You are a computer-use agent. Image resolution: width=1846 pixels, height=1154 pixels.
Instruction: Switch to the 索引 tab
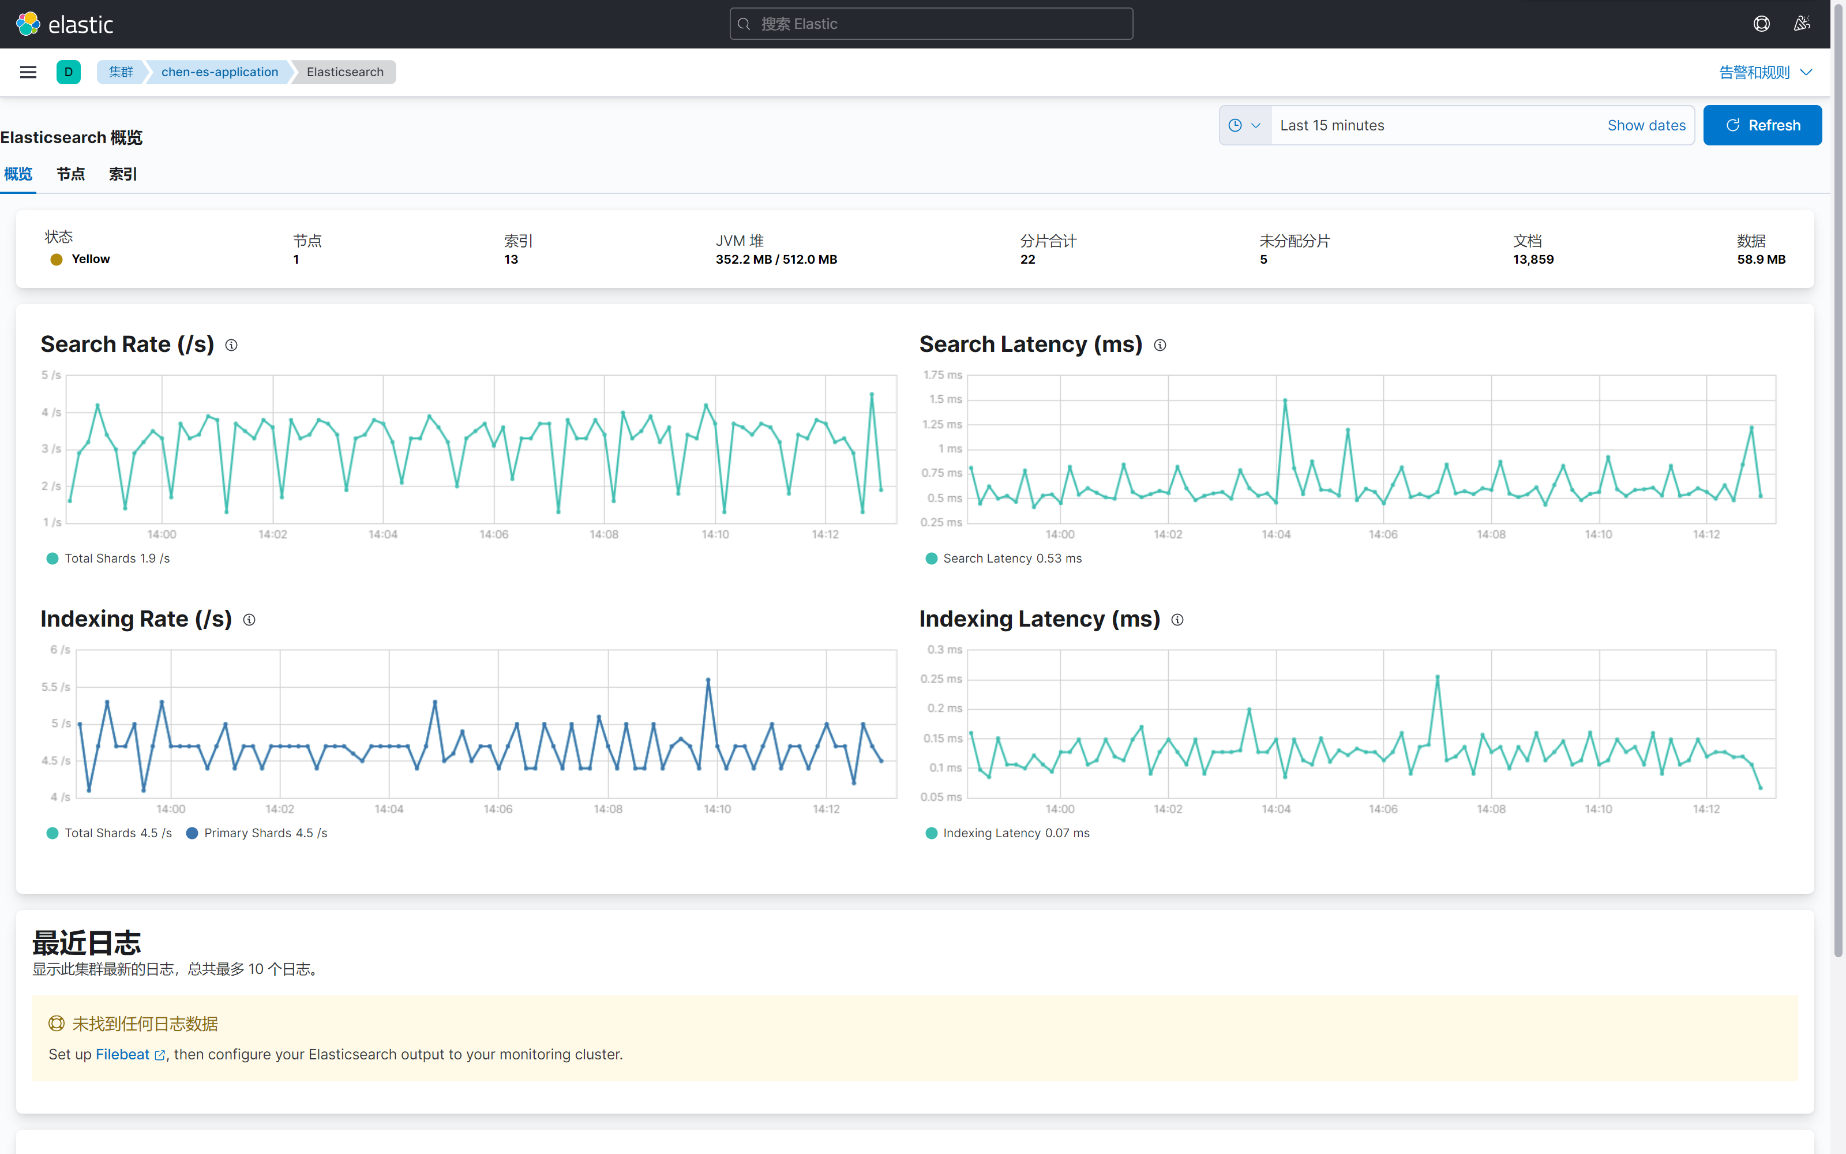point(123,174)
